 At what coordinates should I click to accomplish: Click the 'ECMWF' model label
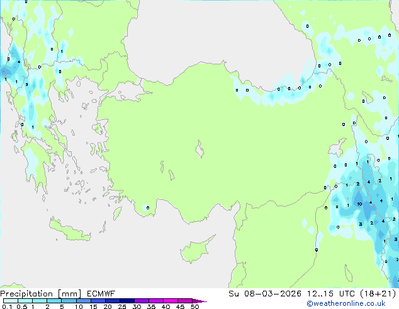coord(101,294)
